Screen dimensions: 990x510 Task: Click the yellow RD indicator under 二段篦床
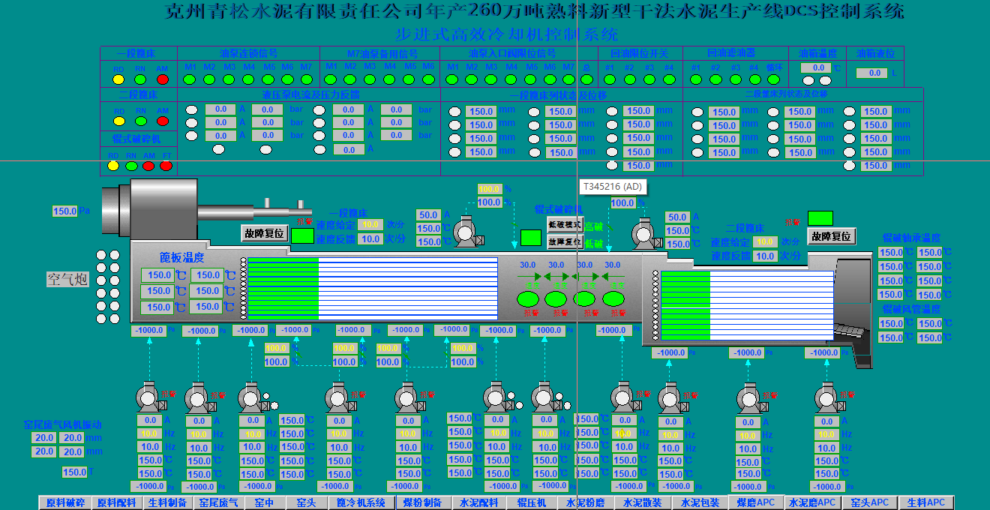pyautogui.click(x=118, y=120)
